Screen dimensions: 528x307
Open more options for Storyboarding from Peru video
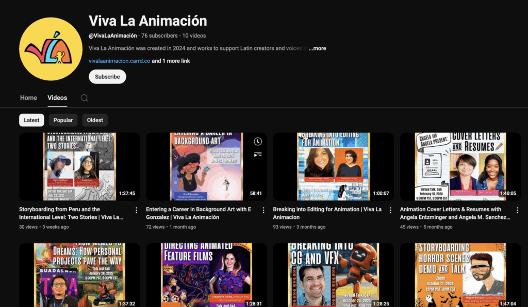click(137, 210)
